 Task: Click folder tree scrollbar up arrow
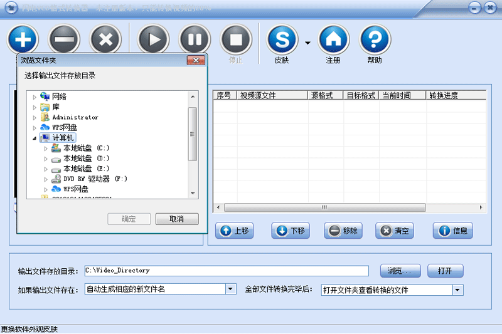tap(193, 97)
